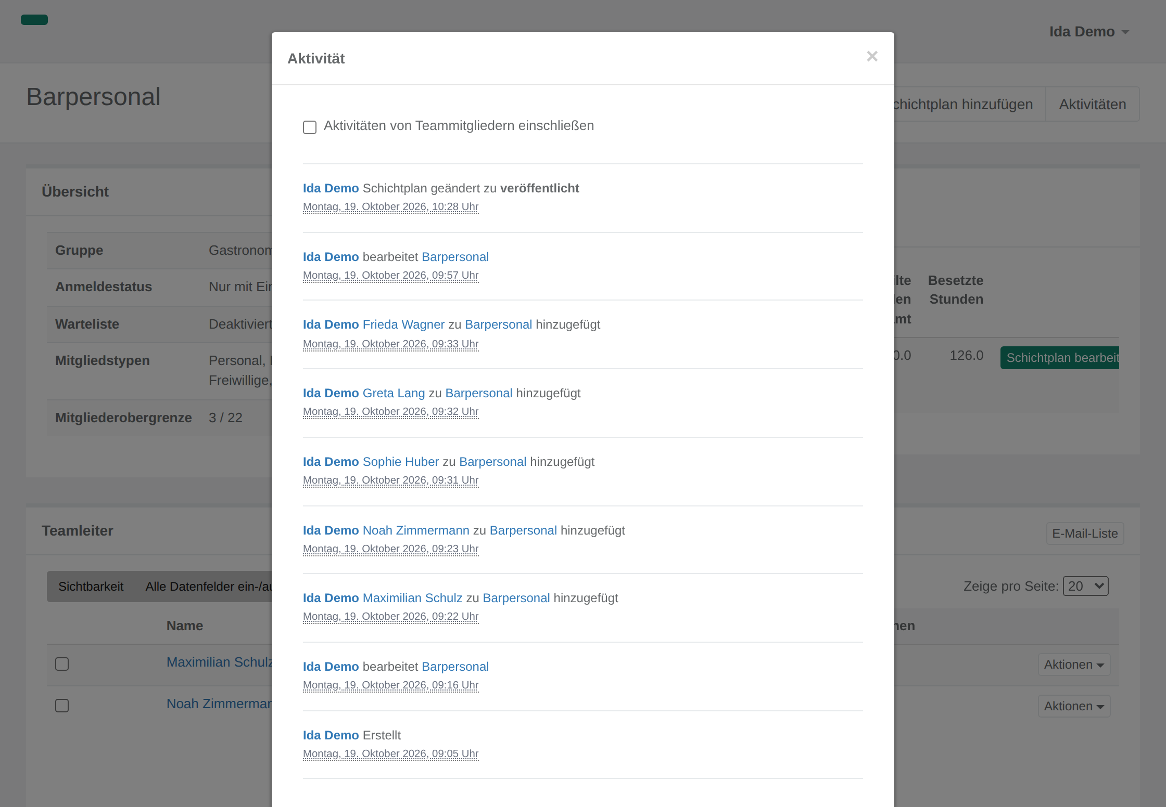
Task: Click Ida Demo link in veröffentlicht entry
Action: [331, 188]
